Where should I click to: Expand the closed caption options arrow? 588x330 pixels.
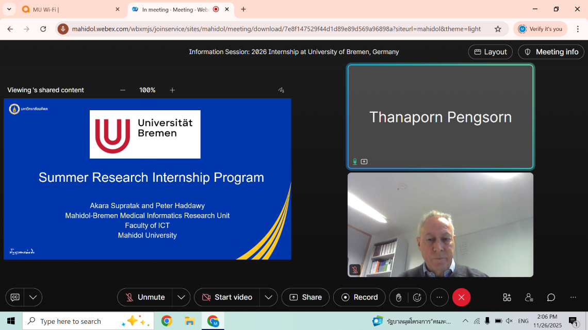pyautogui.click(x=33, y=298)
